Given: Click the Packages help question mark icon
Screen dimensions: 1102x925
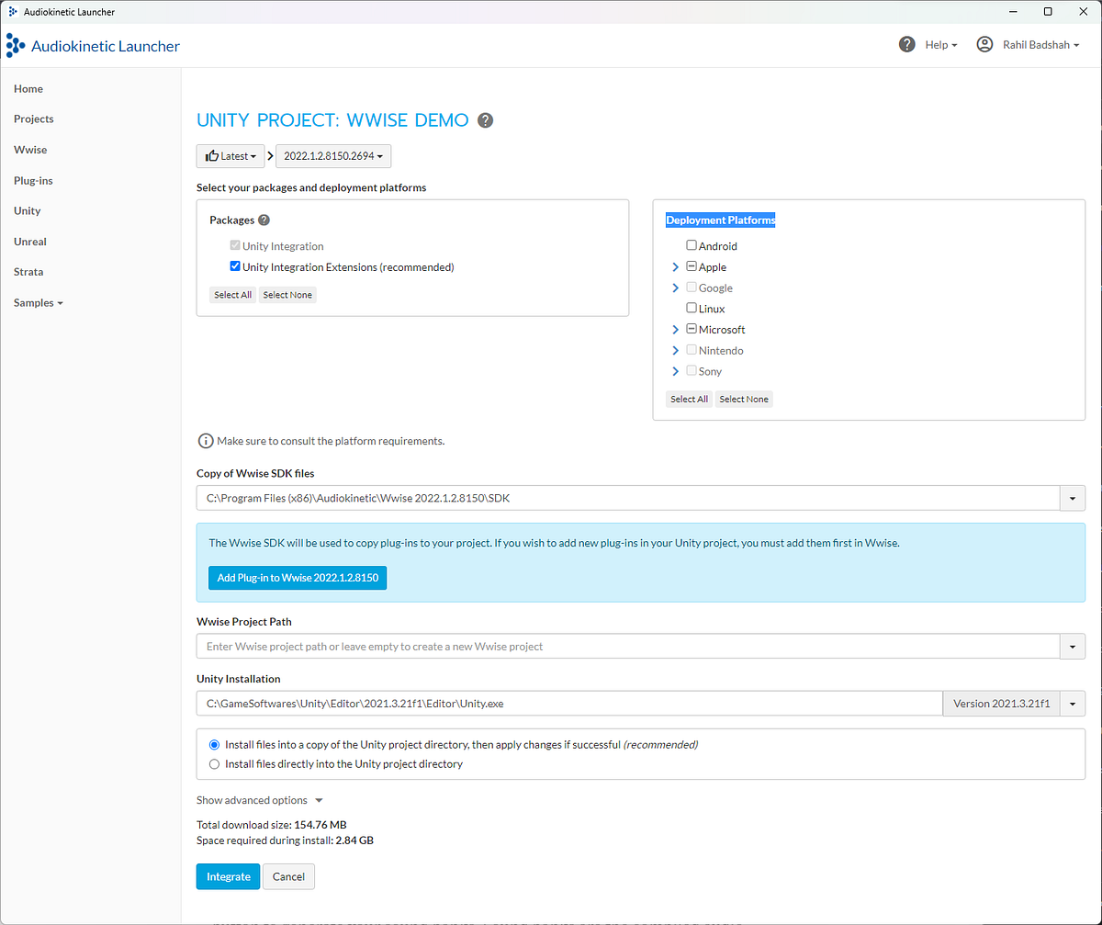Looking at the screenshot, I should [264, 220].
